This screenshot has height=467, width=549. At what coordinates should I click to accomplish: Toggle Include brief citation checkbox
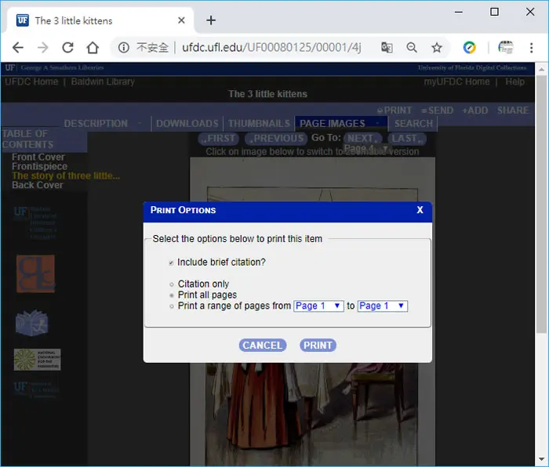pyautogui.click(x=171, y=262)
